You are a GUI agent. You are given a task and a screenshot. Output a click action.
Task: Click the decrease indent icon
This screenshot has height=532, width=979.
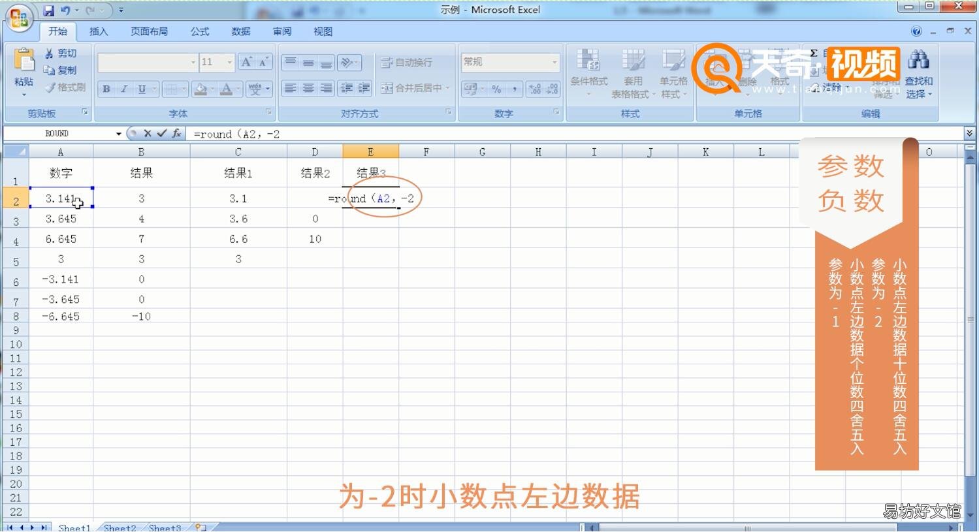click(x=347, y=88)
